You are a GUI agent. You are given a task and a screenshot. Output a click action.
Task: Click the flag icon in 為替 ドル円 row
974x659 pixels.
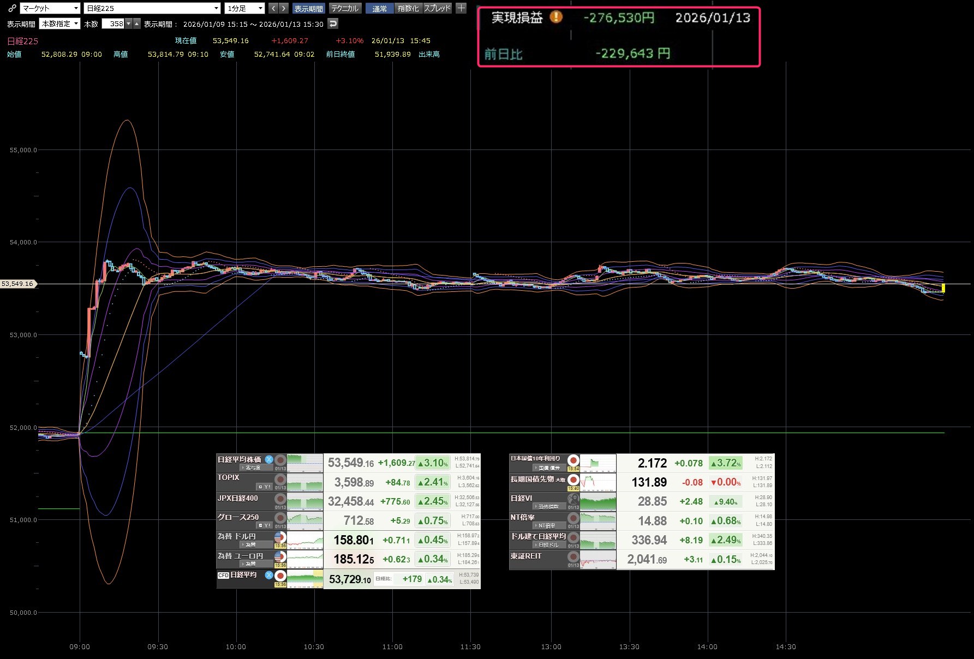click(x=280, y=537)
